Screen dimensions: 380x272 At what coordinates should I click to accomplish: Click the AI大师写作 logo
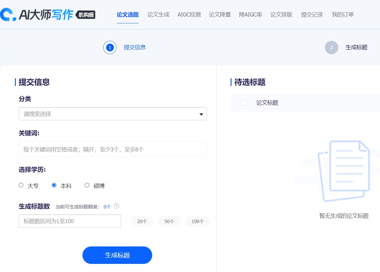(48, 15)
